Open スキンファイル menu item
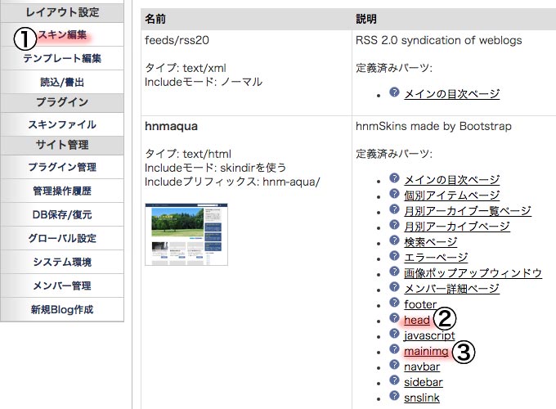This screenshot has height=409, width=556. 62,124
